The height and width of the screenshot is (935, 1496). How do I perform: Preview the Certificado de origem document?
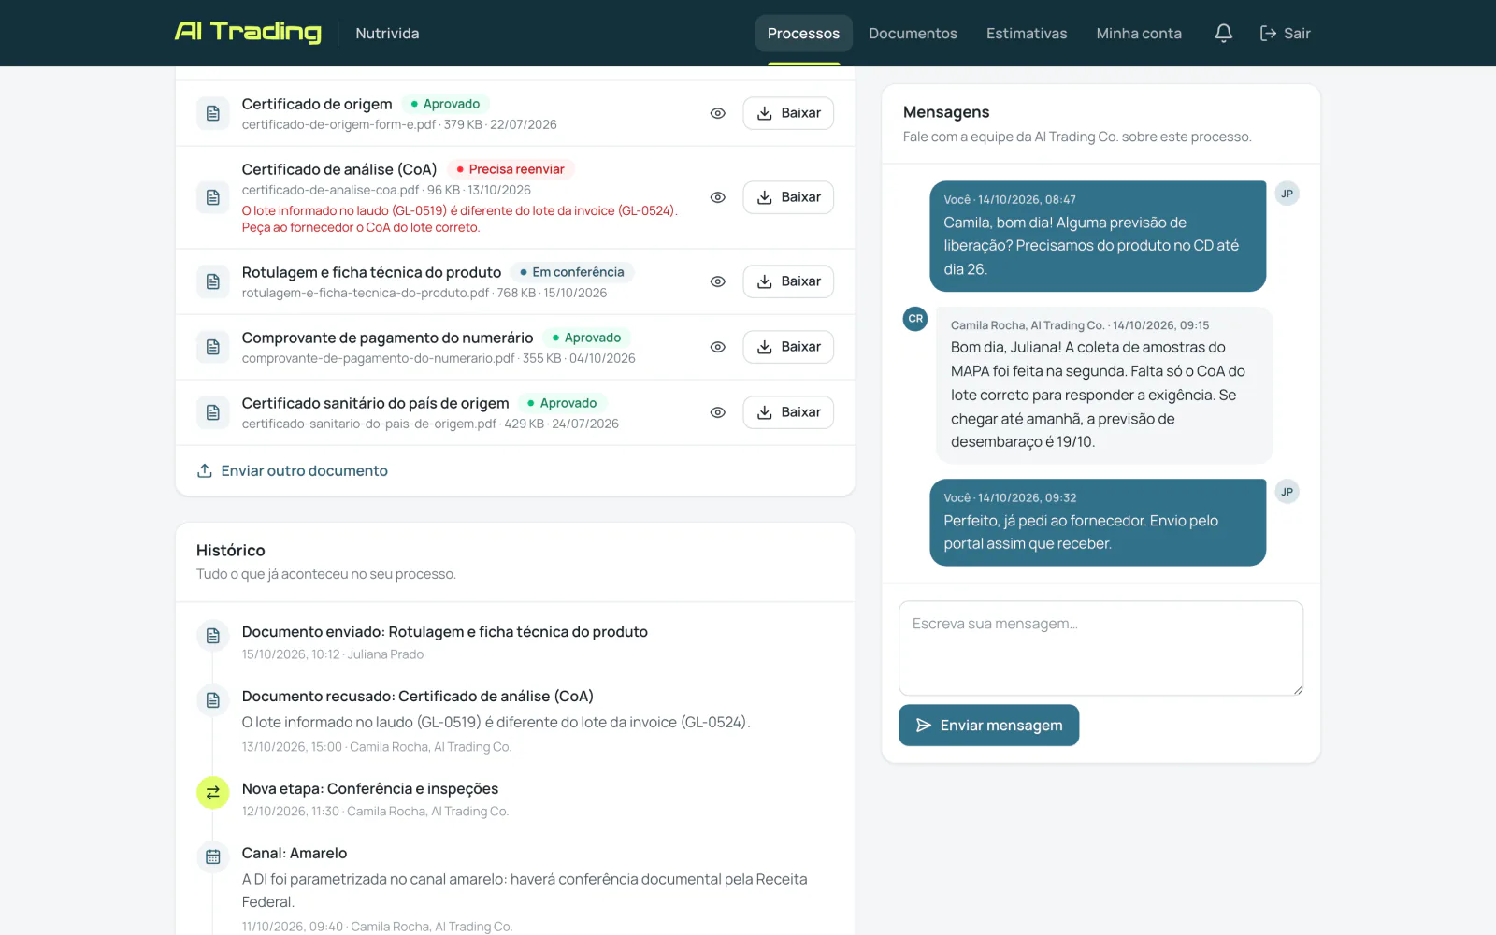point(717,113)
